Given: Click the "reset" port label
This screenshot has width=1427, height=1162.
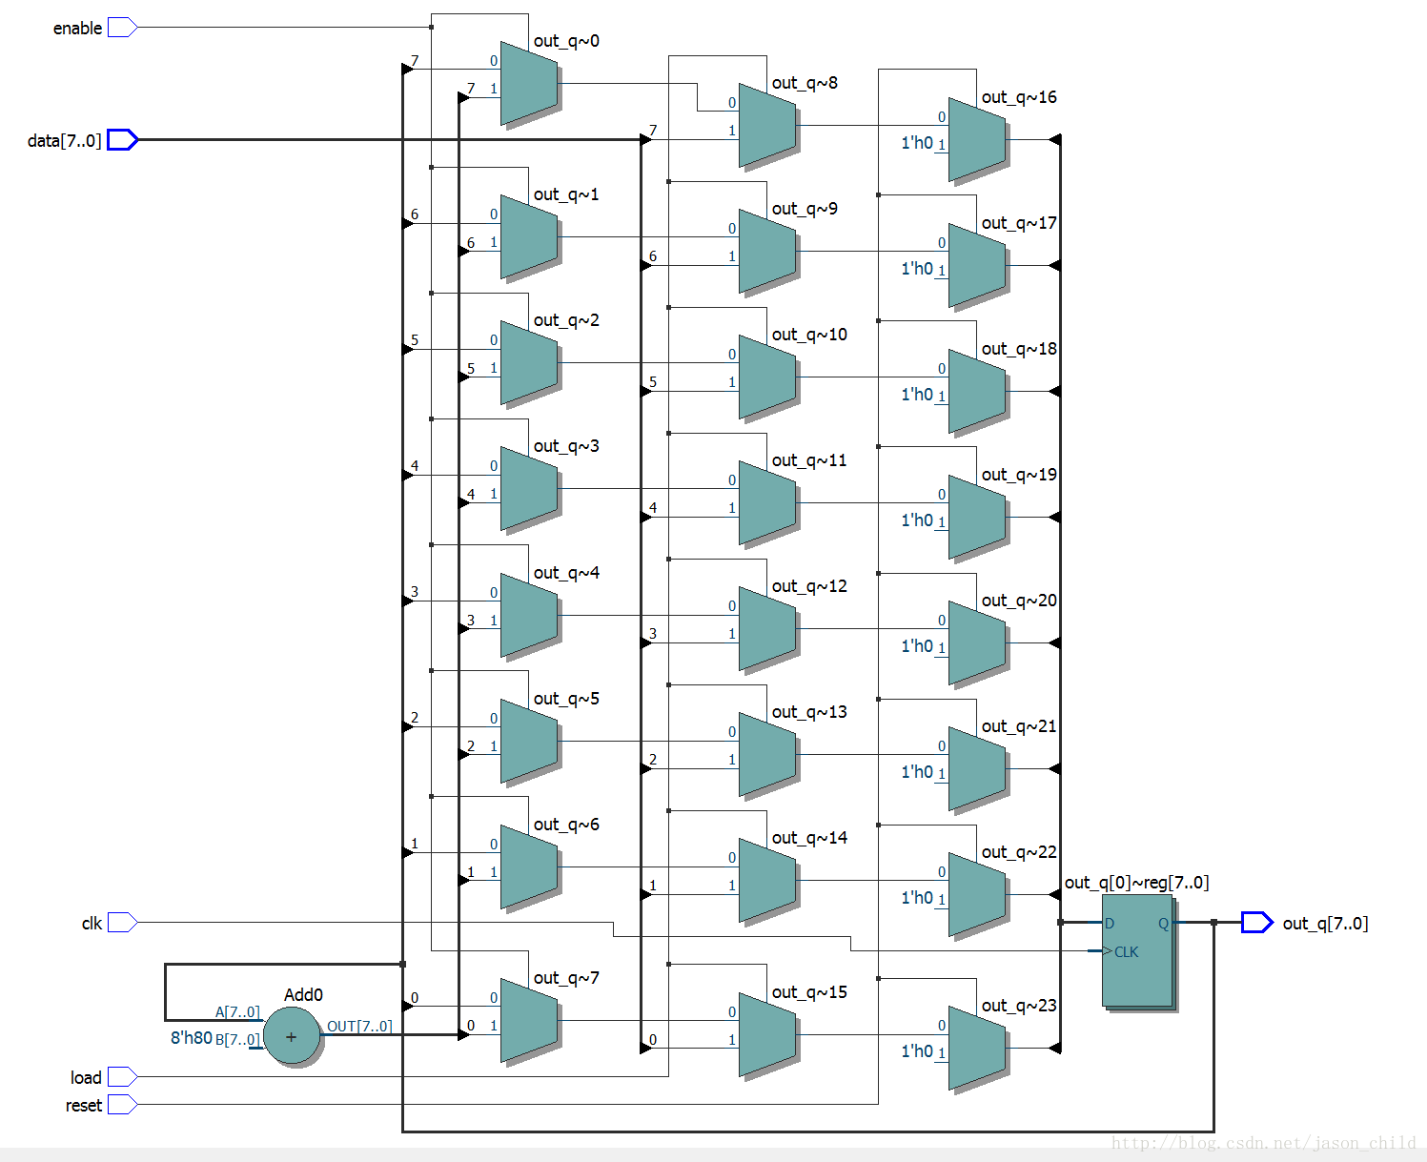Looking at the screenshot, I should pyautogui.click(x=84, y=1106).
